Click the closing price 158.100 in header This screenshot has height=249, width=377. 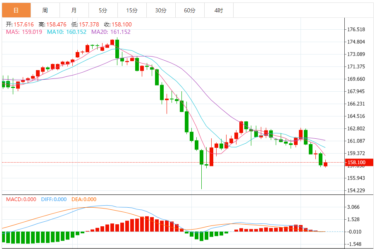point(122,24)
